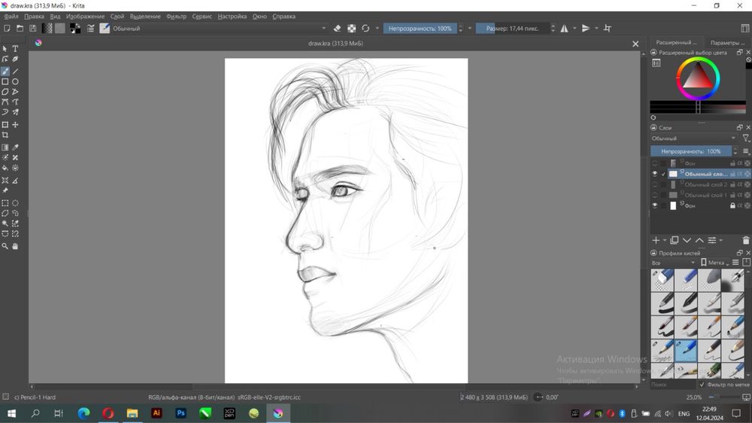
Task: Choose the Polygon tool
Action: [5, 92]
